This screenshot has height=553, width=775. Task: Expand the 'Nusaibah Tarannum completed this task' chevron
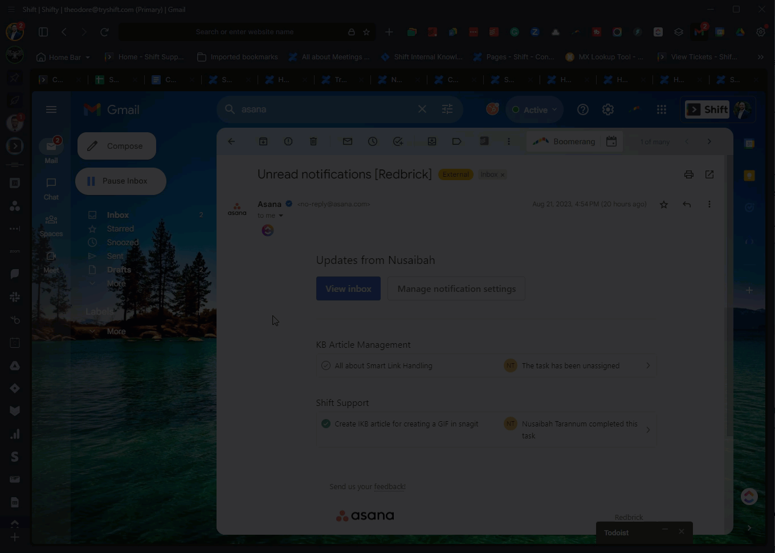pos(648,430)
